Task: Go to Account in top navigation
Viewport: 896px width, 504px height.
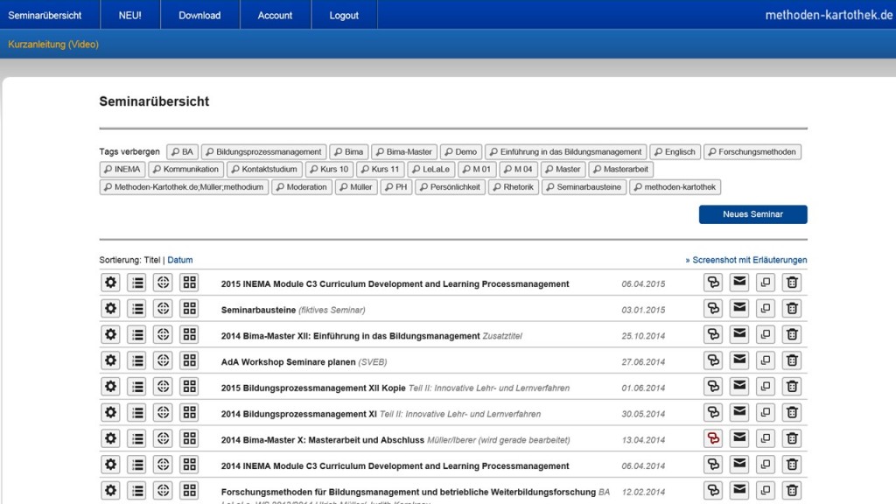Action: click(x=275, y=15)
